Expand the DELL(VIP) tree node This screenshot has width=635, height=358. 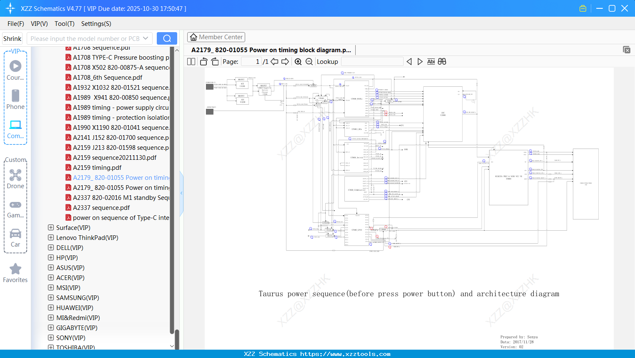tap(51, 248)
